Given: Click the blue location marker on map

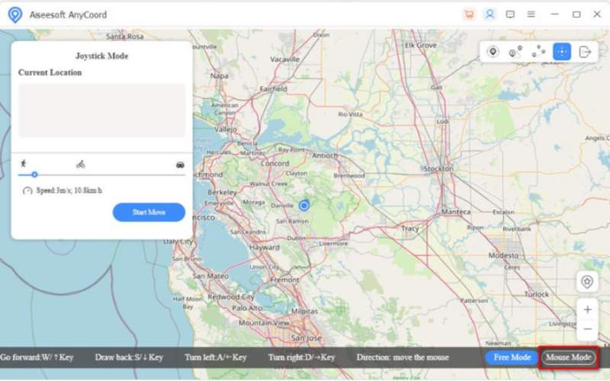Looking at the screenshot, I should coord(304,206).
